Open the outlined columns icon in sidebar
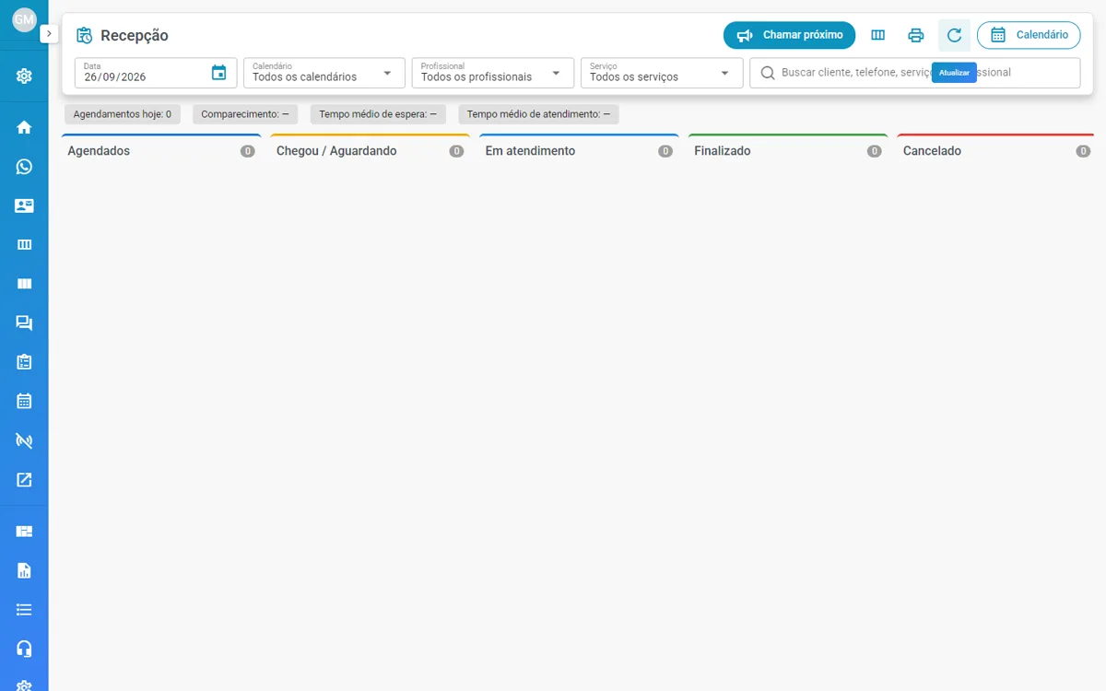Image resolution: width=1106 pixels, height=691 pixels. click(24, 245)
